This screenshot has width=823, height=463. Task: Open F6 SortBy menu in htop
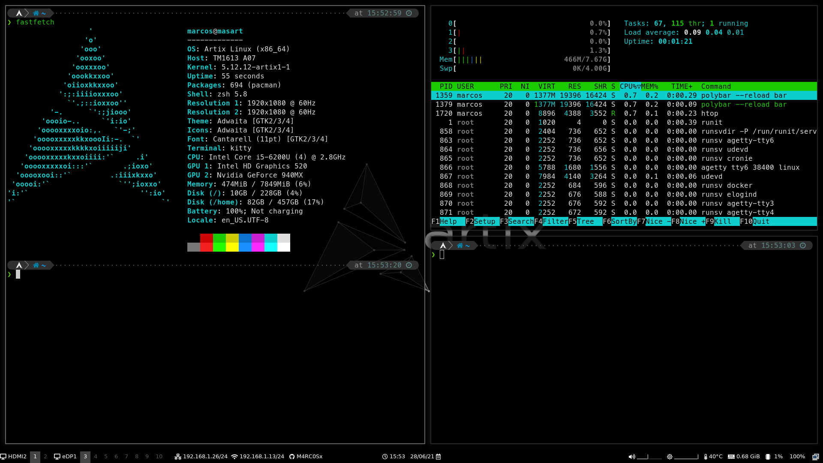coord(623,222)
